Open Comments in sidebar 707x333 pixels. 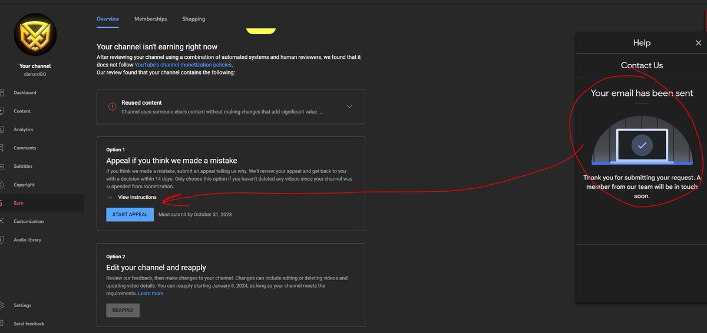(25, 148)
